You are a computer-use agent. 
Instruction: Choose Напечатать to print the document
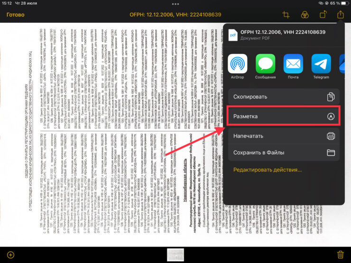284,136
